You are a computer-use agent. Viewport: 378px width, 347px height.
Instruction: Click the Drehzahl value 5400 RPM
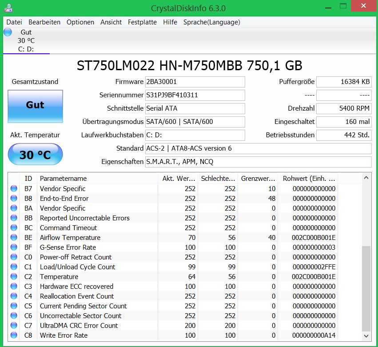tap(344, 108)
